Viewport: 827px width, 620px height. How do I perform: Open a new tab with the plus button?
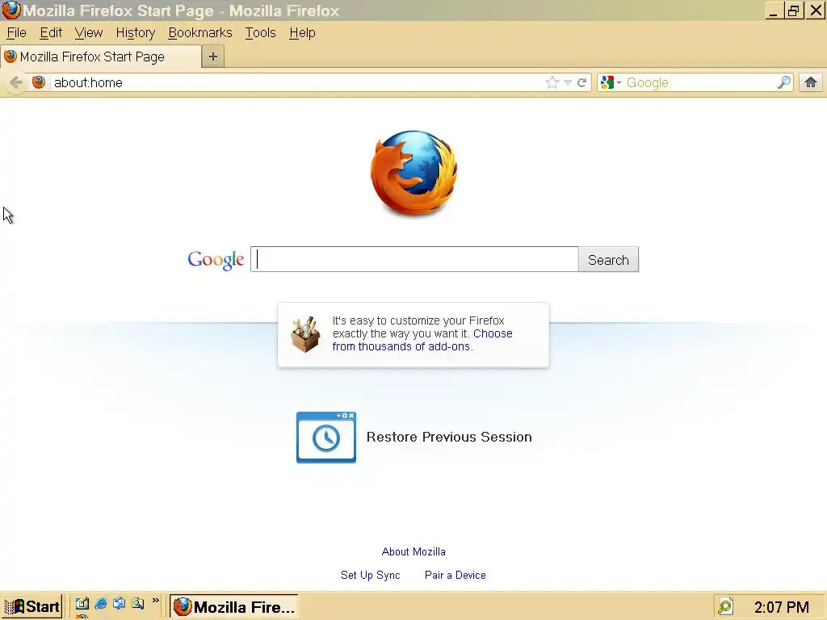(x=213, y=57)
